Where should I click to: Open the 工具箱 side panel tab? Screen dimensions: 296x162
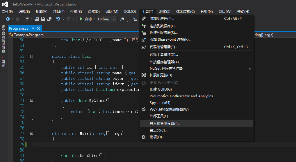(3, 62)
